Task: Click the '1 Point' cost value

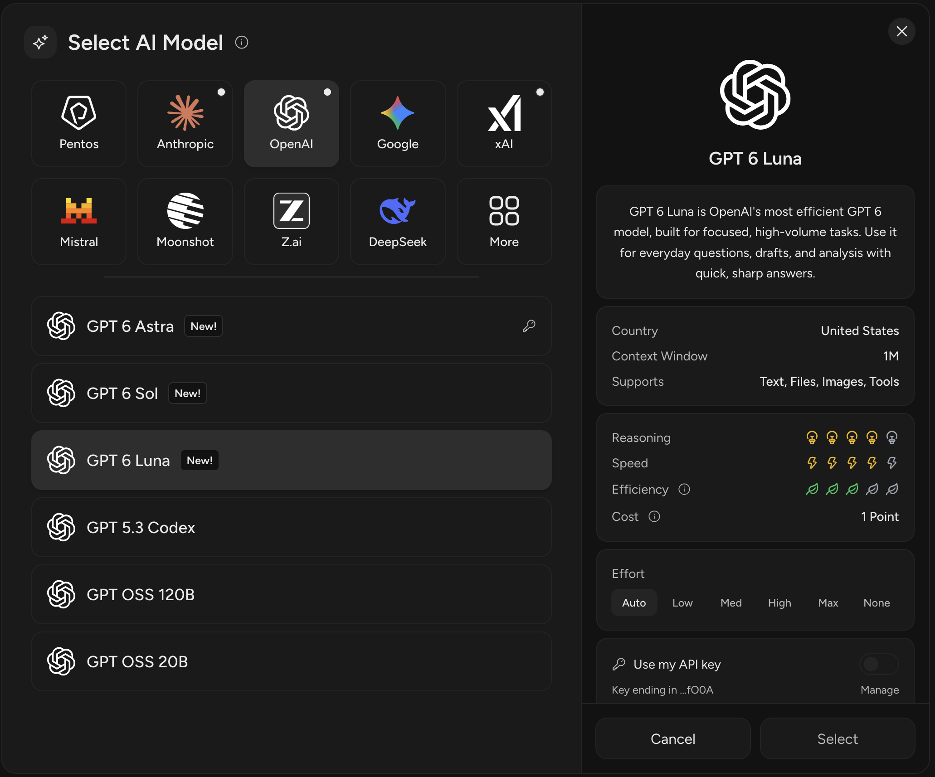Action: click(880, 516)
